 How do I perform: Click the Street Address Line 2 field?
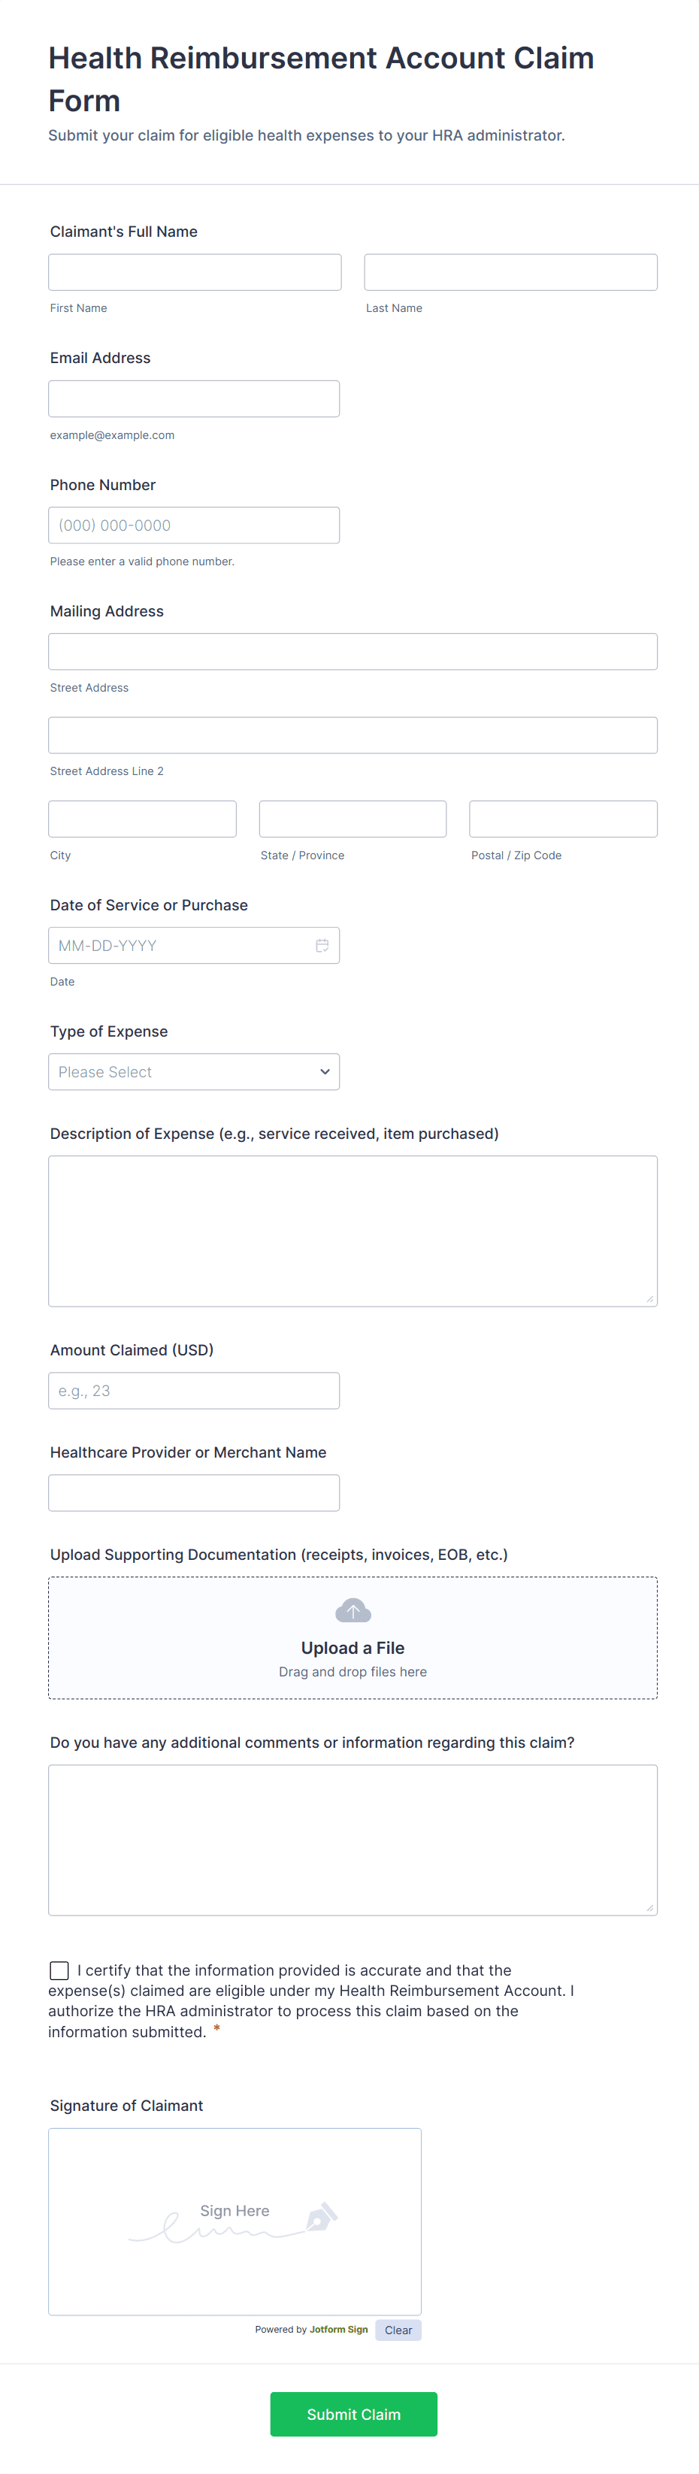tap(353, 734)
